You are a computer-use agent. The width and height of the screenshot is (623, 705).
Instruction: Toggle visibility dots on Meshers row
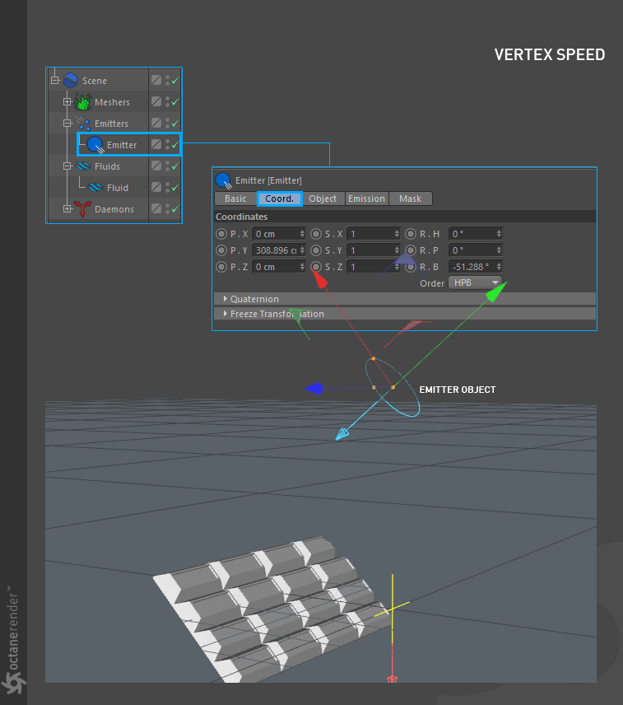pyautogui.click(x=168, y=102)
